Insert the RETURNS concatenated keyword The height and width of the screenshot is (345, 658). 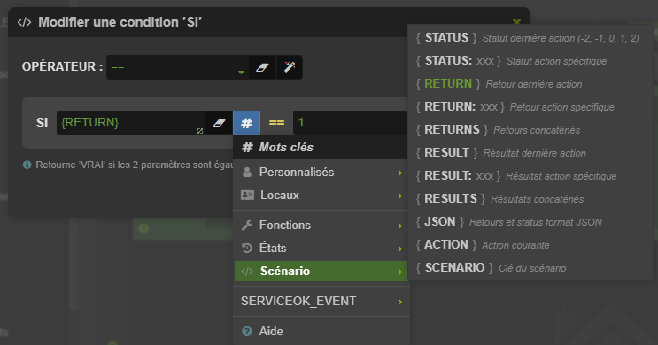[x=530, y=130]
